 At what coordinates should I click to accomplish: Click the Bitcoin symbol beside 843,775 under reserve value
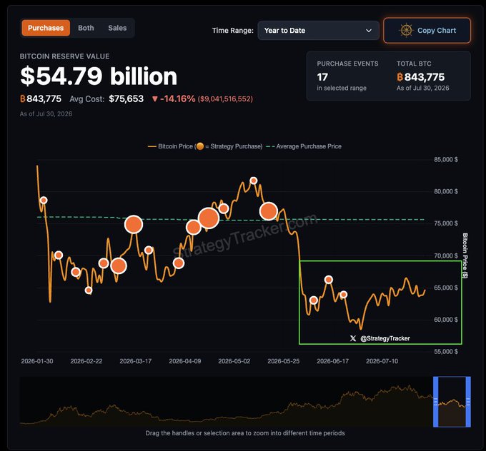[x=23, y=98]
